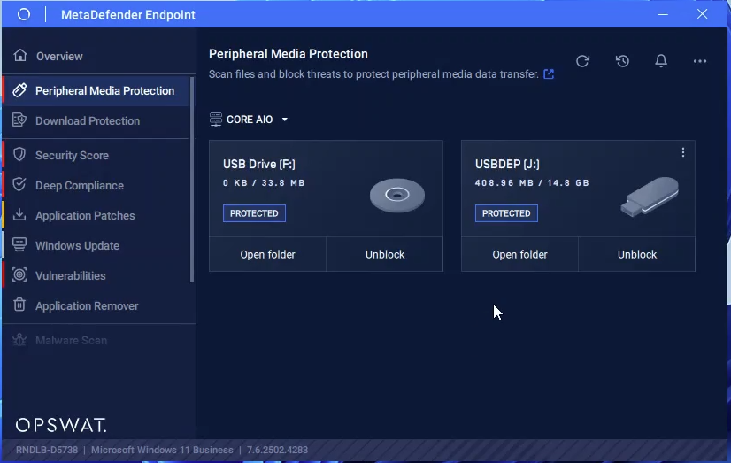Open the Application Remover menu entry
This screenshot has height=463, width=731.
[87, 306]
